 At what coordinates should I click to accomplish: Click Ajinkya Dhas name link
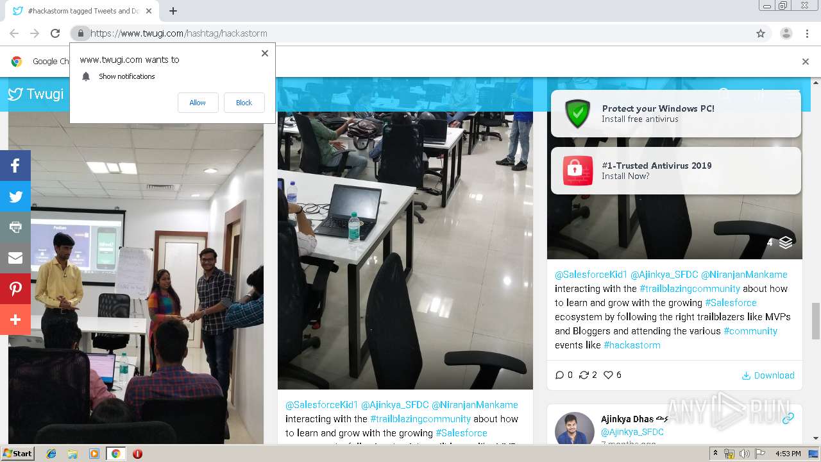pyautogui.click(x=627, y=419)
